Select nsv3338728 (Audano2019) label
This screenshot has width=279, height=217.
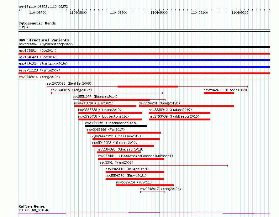100,110
